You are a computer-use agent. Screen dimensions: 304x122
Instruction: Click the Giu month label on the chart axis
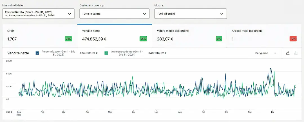(x=133, y=112)
